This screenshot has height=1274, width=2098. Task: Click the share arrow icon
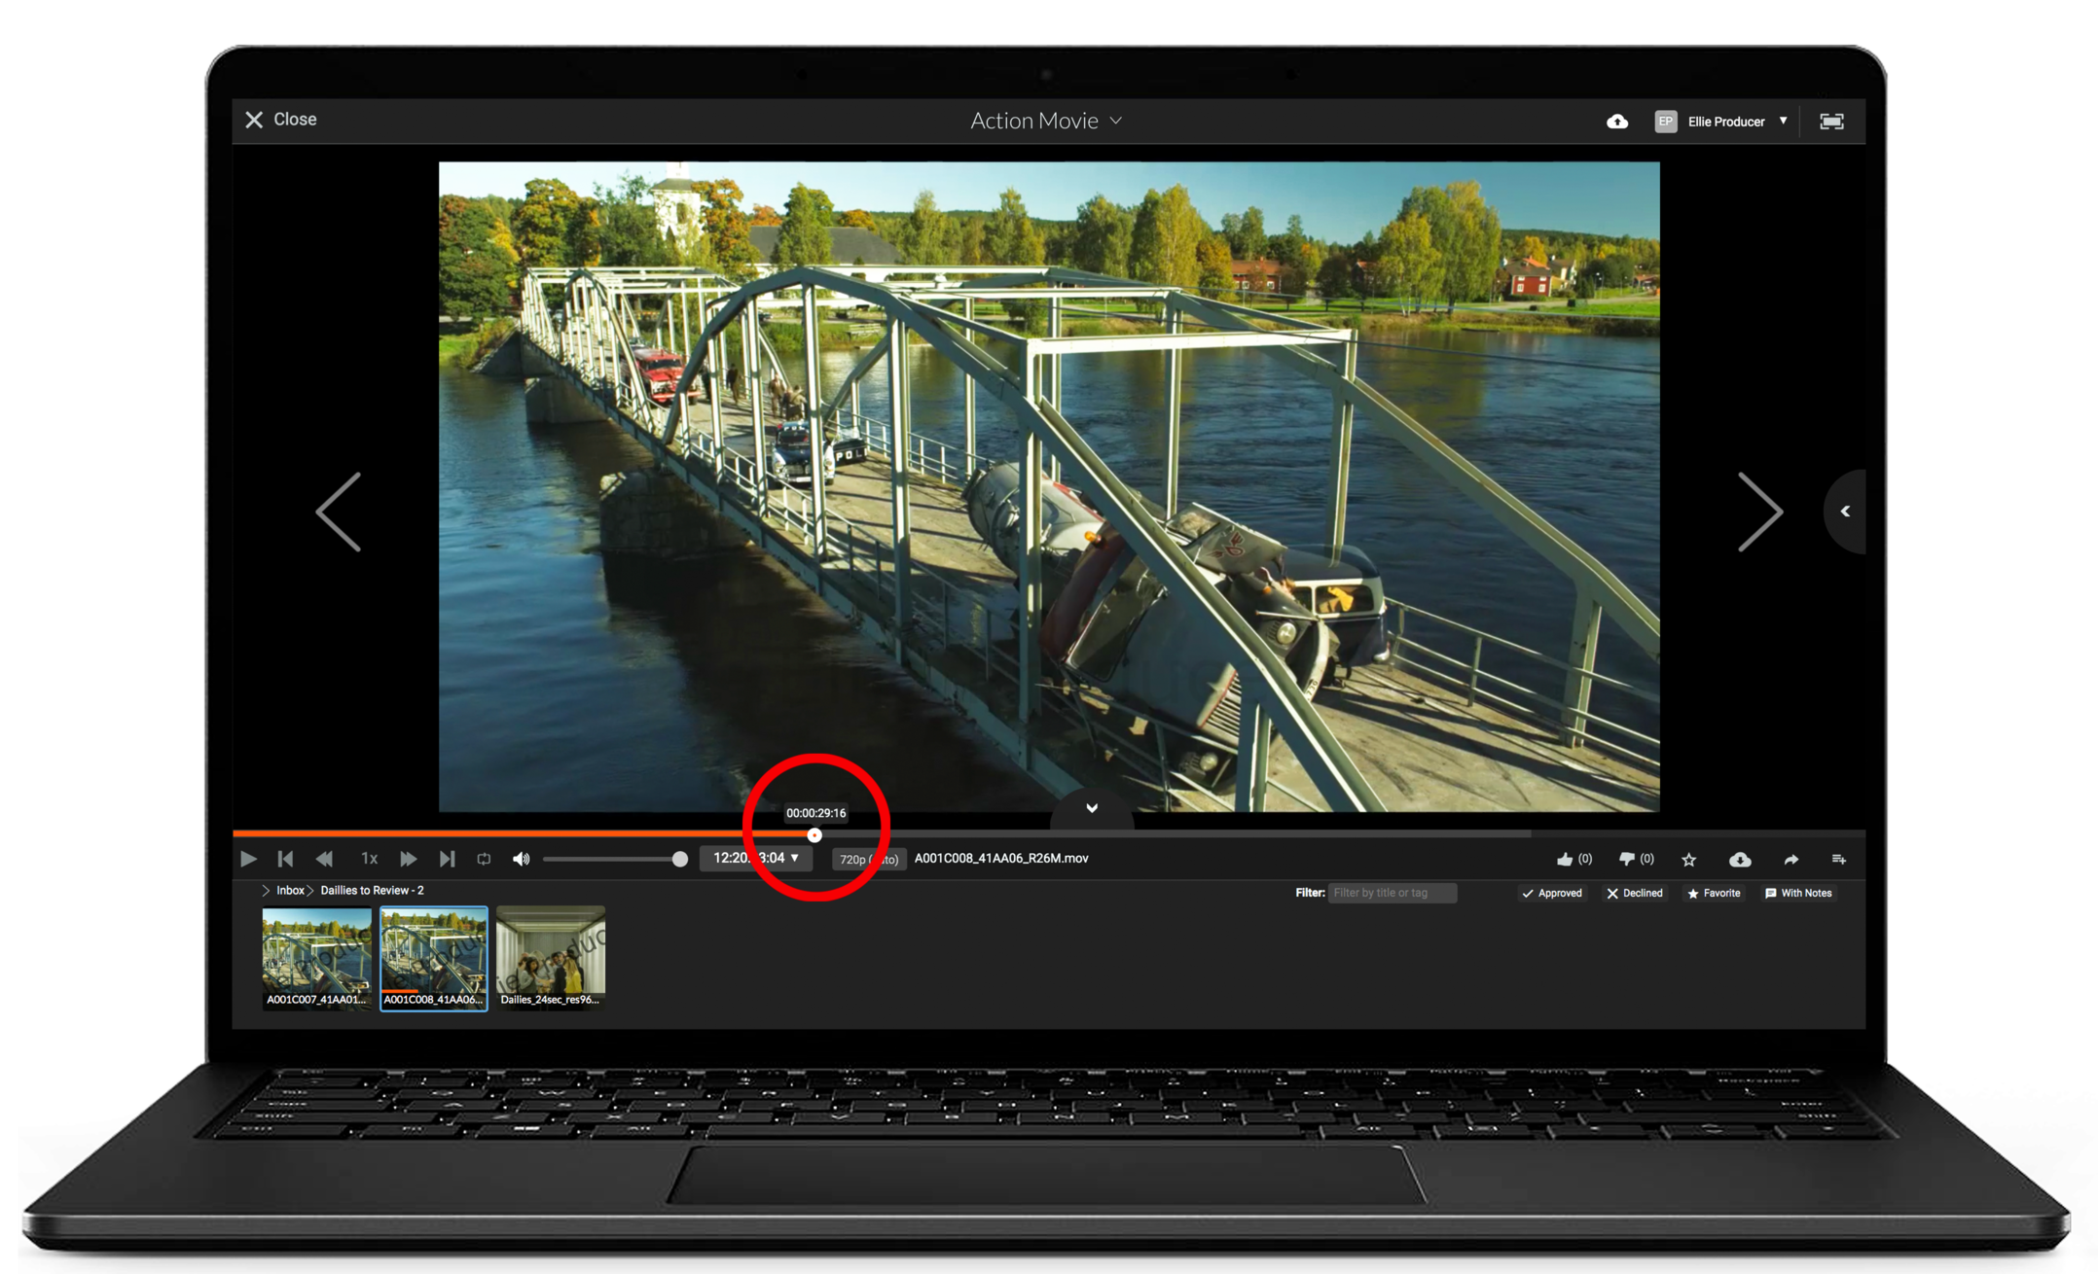pyautogui.click(x=1791, y=860)
